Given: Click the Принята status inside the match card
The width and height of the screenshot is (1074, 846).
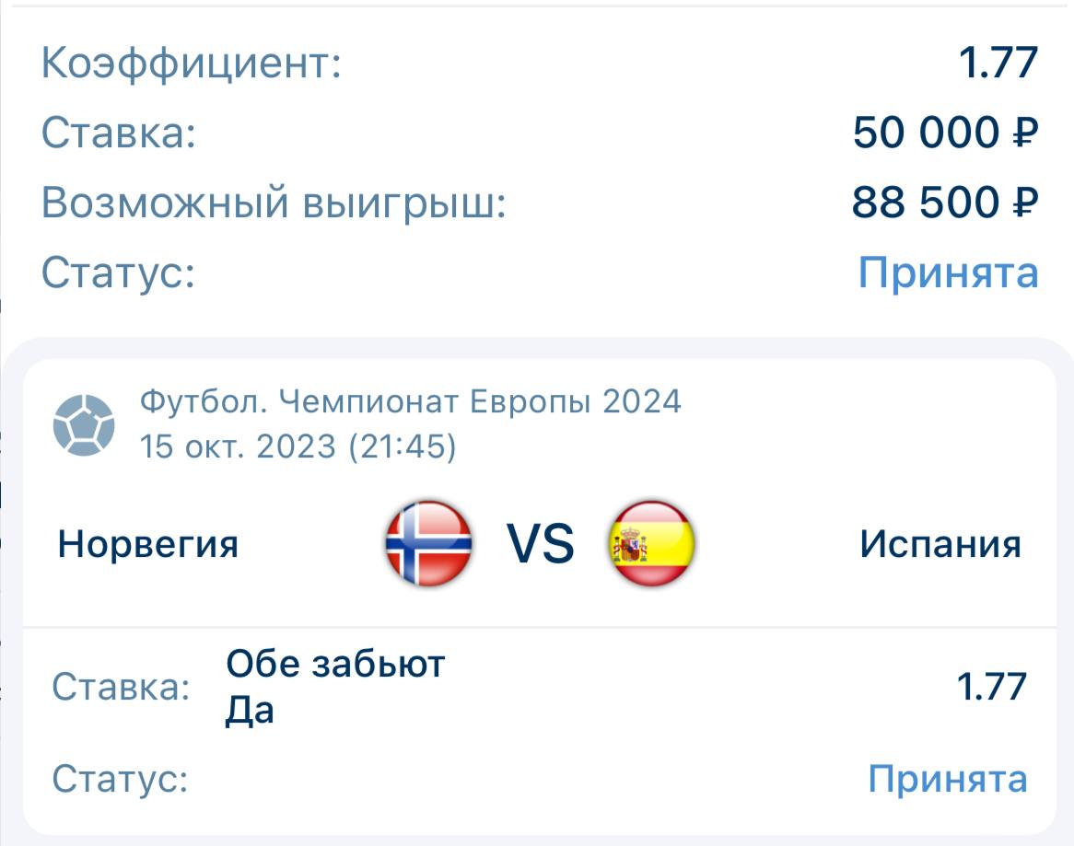Looking at the screenshot, I should point(947,780).
